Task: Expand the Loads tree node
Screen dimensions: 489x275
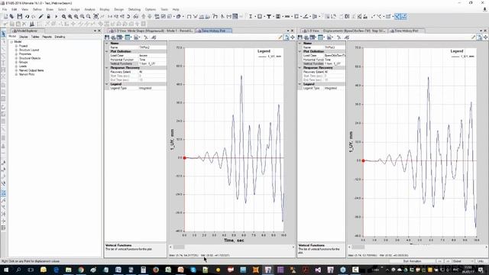Action: tap(16, 66)
